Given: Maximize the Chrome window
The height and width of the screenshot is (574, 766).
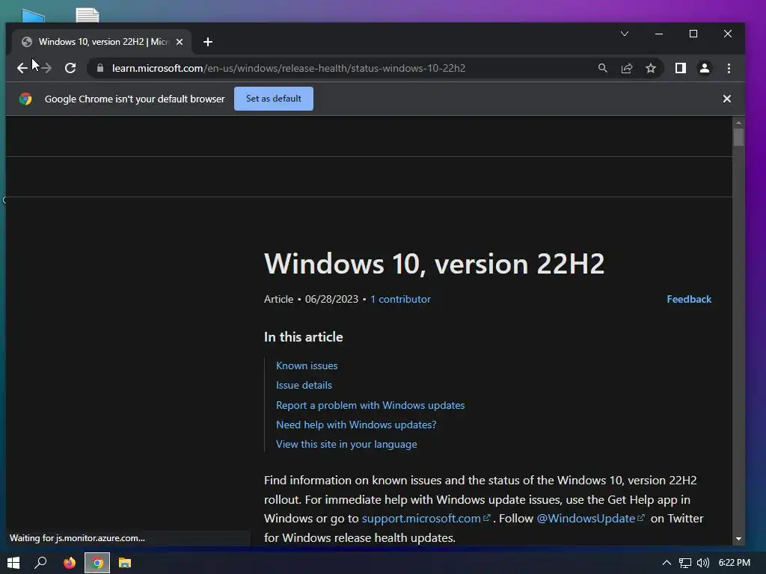Looking at the screenshot, I should [693, 34].
